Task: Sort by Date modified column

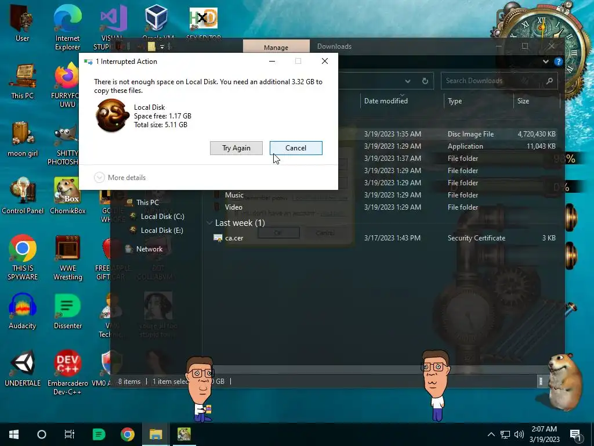Action: pyautogui.click(x=401, y=101)
